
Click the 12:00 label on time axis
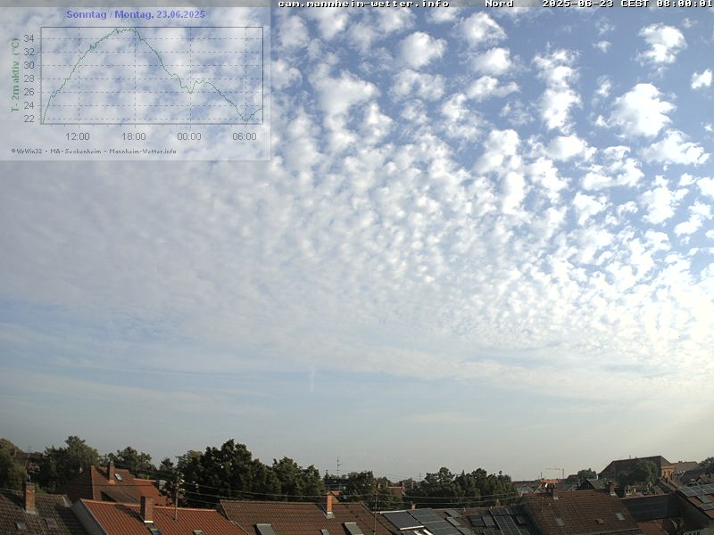[x=78, y=136]
